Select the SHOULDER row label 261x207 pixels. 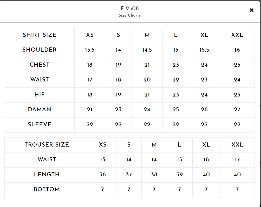(x=40, y=50)
